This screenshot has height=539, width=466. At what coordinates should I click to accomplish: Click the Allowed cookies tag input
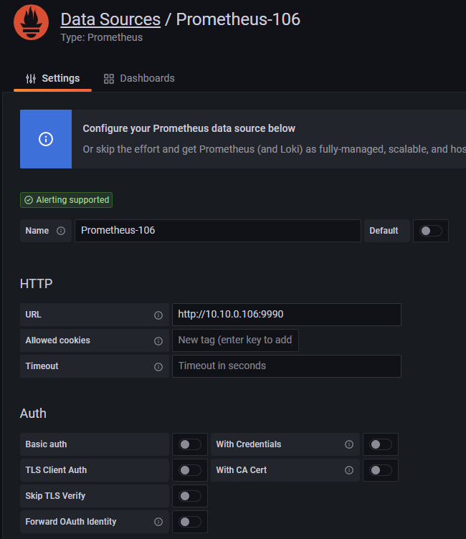(235, 340)
